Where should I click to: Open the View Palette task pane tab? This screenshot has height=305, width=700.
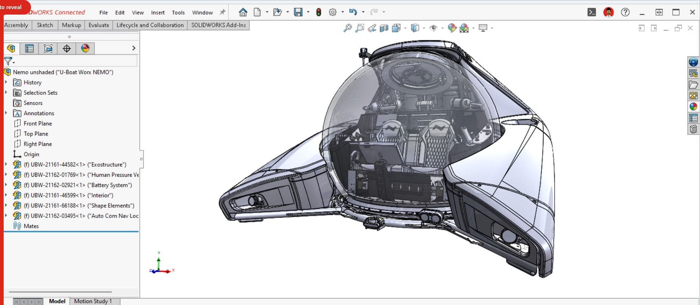693,95
